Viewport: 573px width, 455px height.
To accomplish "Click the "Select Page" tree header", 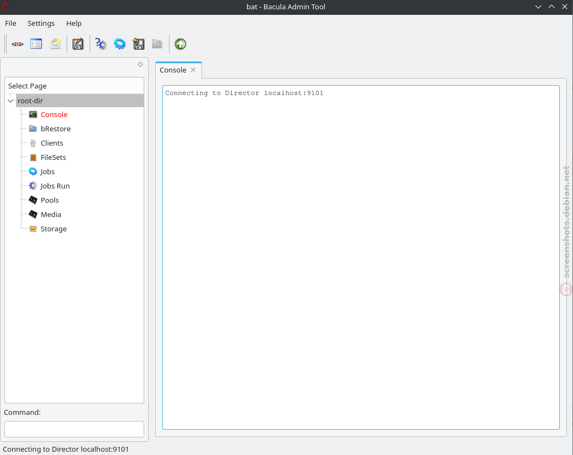I will pyautogui.click(x=74, y=86).
